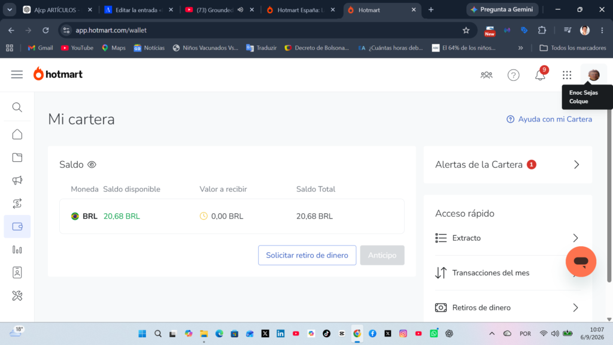This screenshot has height=345, width=613.
Task: Open the Retiros de dinero entry
Action: pos(508,307)
